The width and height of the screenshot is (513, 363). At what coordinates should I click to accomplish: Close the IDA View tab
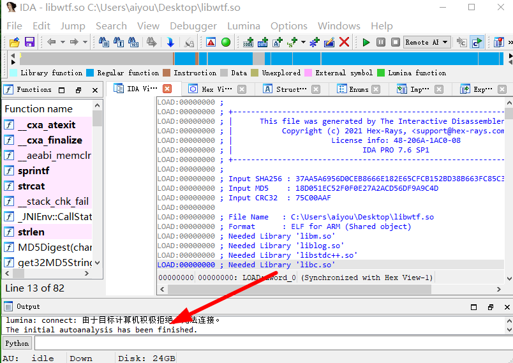167,89
